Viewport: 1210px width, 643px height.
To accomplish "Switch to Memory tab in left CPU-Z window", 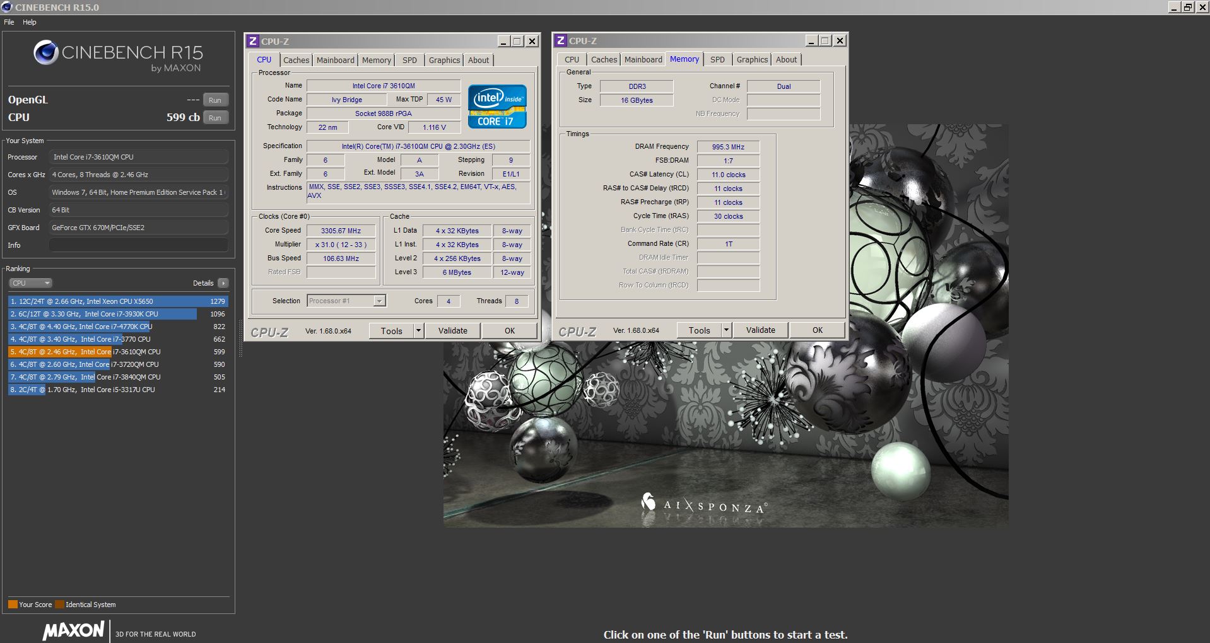I will click(376, 60).
